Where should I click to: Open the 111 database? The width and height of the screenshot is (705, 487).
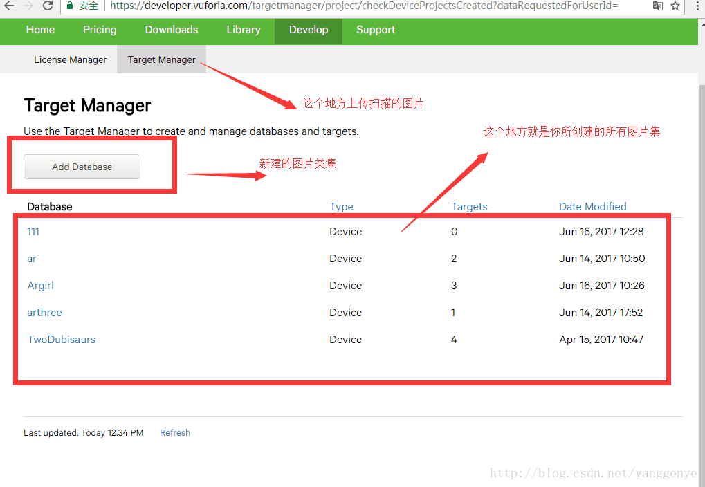33,232
